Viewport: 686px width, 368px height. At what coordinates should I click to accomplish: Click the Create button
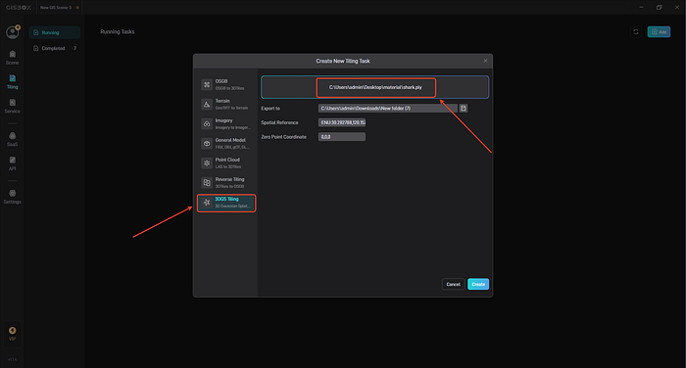click(478, 284)
